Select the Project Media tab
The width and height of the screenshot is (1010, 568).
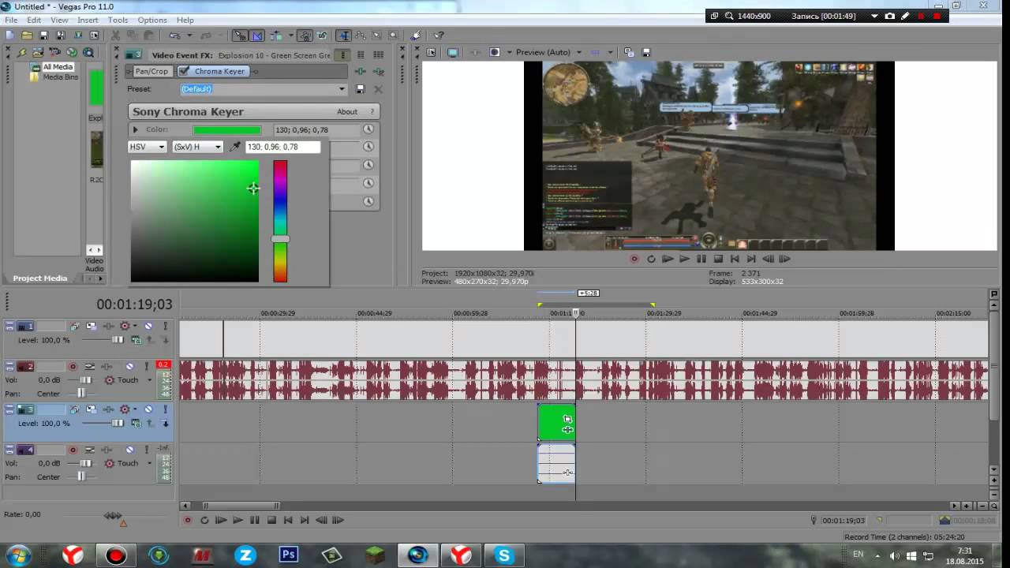[40, 278]
